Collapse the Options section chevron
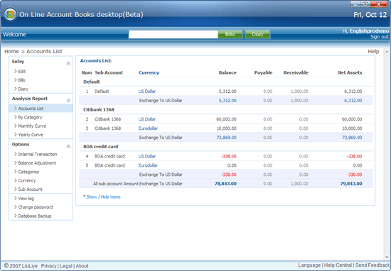This screenshot has width=391, height=271. pos(68,146)
